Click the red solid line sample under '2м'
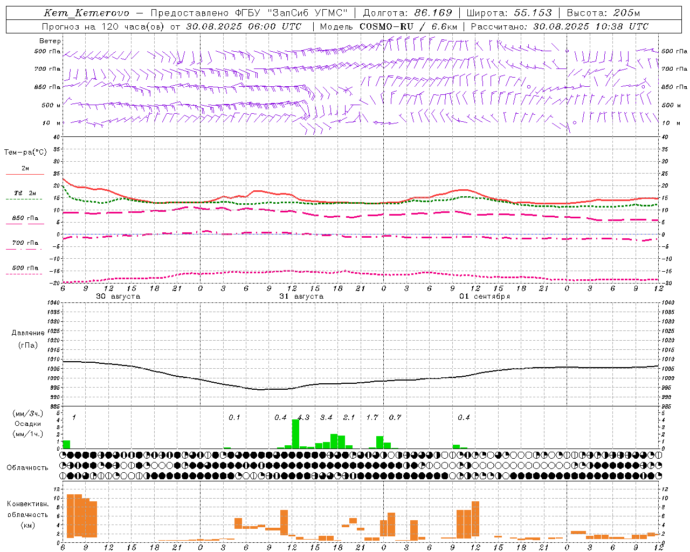This screenshot has height=552, width=690. 25,174
